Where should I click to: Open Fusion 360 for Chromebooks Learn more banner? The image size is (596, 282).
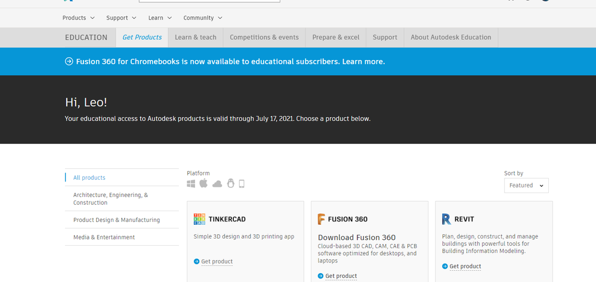coord(230,61)
